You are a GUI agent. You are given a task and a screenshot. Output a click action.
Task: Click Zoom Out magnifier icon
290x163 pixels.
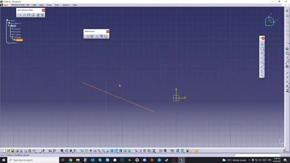(103, 151)
